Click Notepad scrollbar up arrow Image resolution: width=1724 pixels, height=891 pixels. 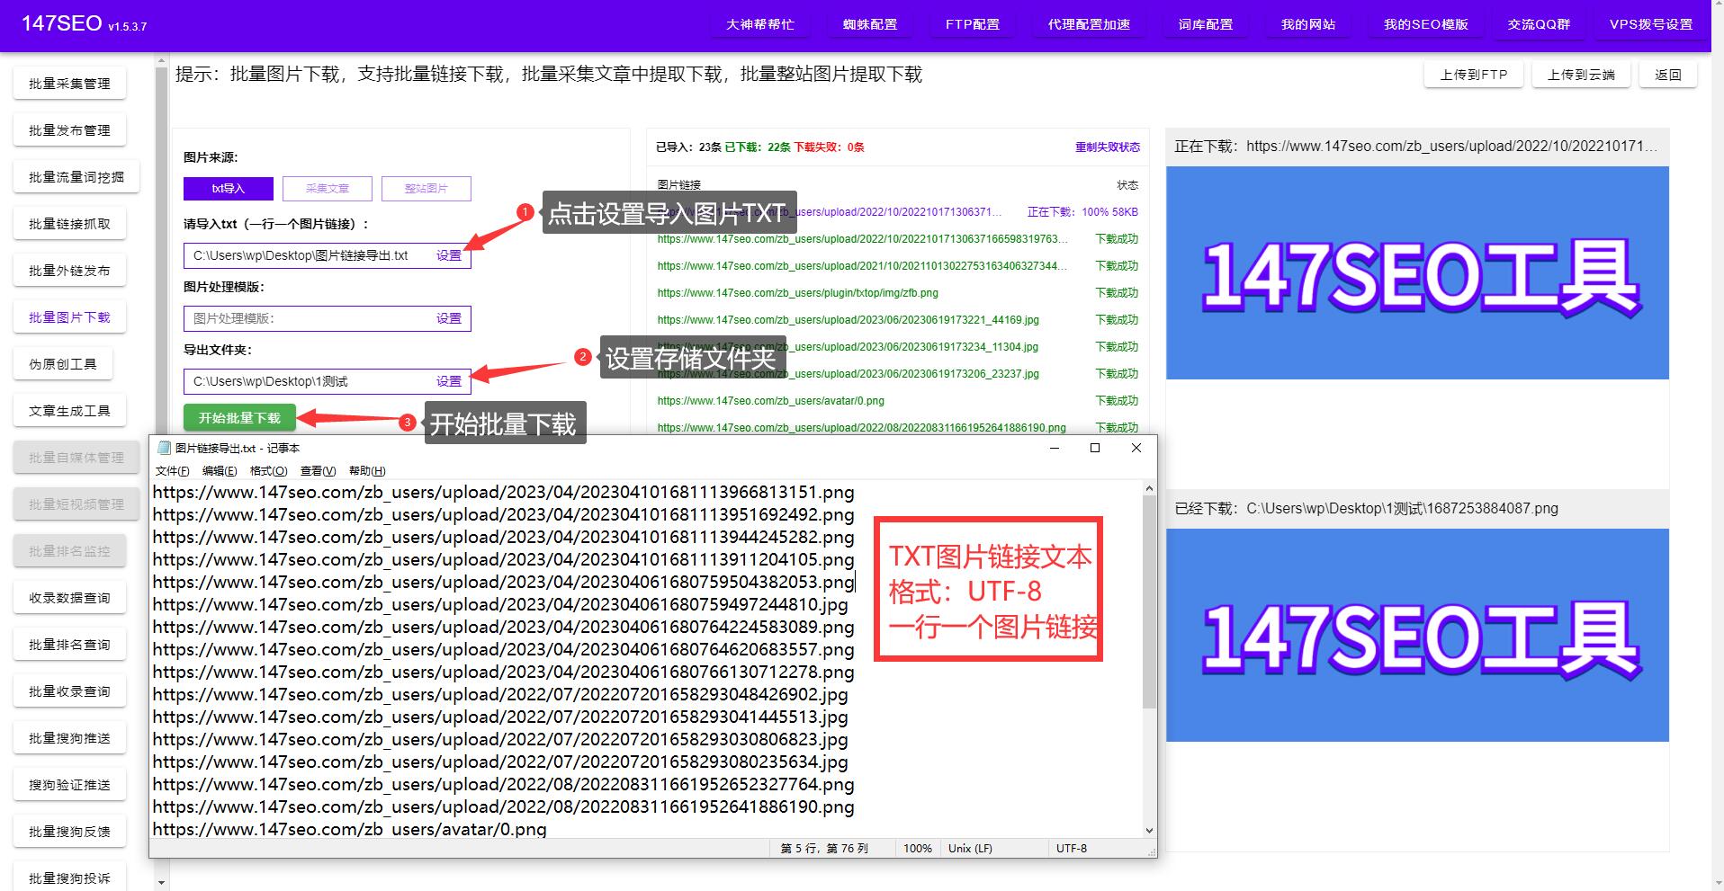[x=1149, y=488]
